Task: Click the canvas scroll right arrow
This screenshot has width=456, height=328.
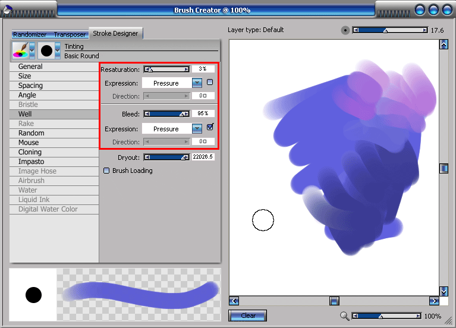Action: point(434,301)
